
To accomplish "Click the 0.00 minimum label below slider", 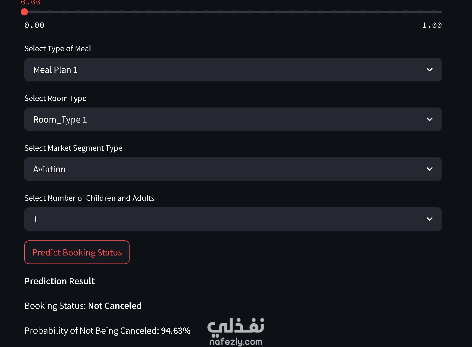I will point(34,25).
